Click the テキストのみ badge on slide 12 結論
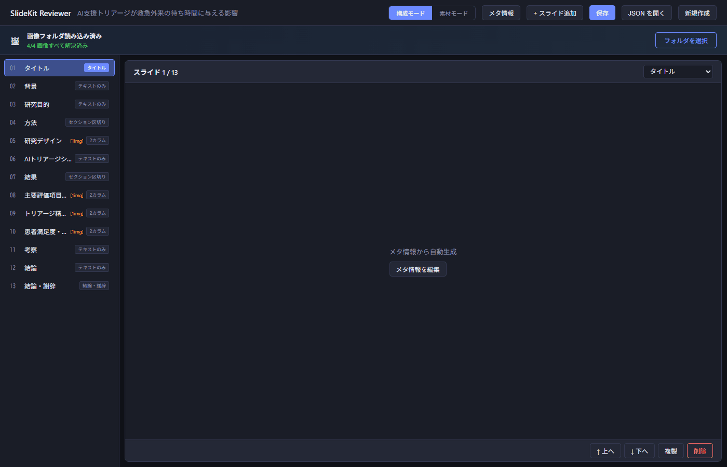This screenshot has height=467, width=727. (x=91, y=267)
